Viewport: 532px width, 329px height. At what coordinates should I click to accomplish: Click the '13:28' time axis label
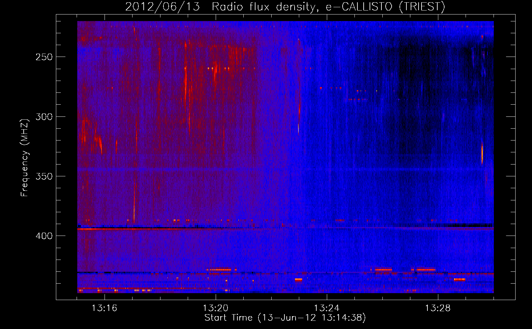click(x=438, y=308)
